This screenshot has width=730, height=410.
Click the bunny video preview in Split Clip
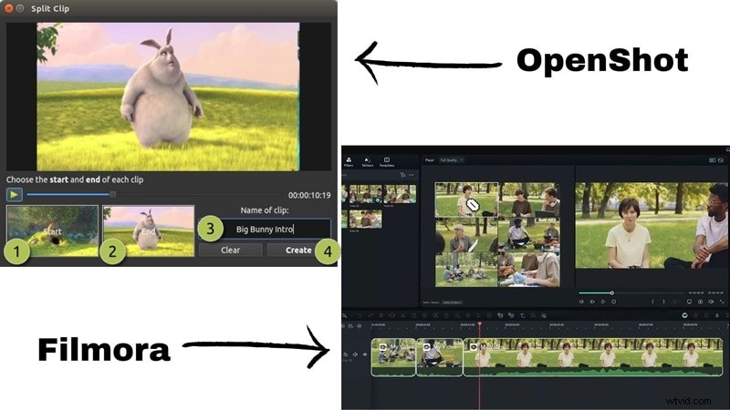coord(168,97)
